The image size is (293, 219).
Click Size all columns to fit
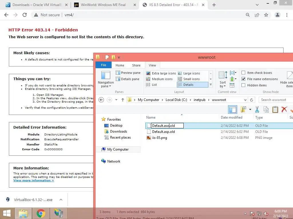click(232, 85)
